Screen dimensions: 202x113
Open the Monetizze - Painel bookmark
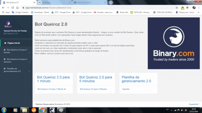(40, 12)
